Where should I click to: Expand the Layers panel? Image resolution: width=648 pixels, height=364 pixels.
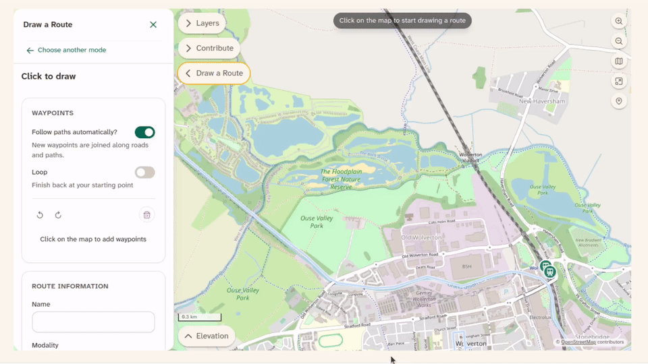[202, 23]
